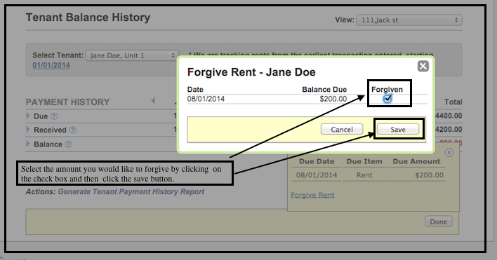Click the Forgive Rent - Jane Doe dialog title
Viewport: 497px width, 260px height.
point(251,72)
